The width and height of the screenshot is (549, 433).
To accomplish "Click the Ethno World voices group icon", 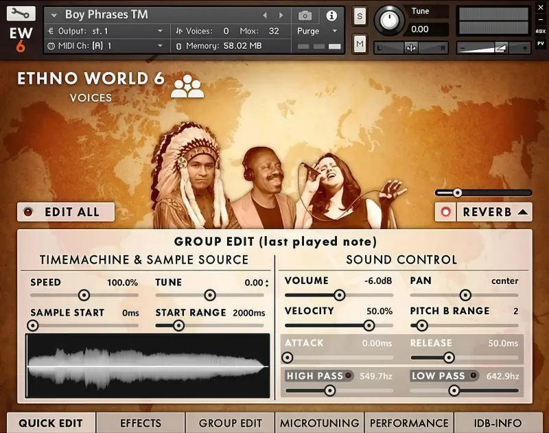I will coord(187,86).
